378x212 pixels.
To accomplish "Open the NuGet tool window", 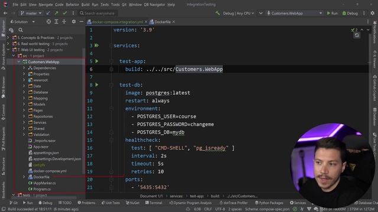I will click(x=132, y=203).
